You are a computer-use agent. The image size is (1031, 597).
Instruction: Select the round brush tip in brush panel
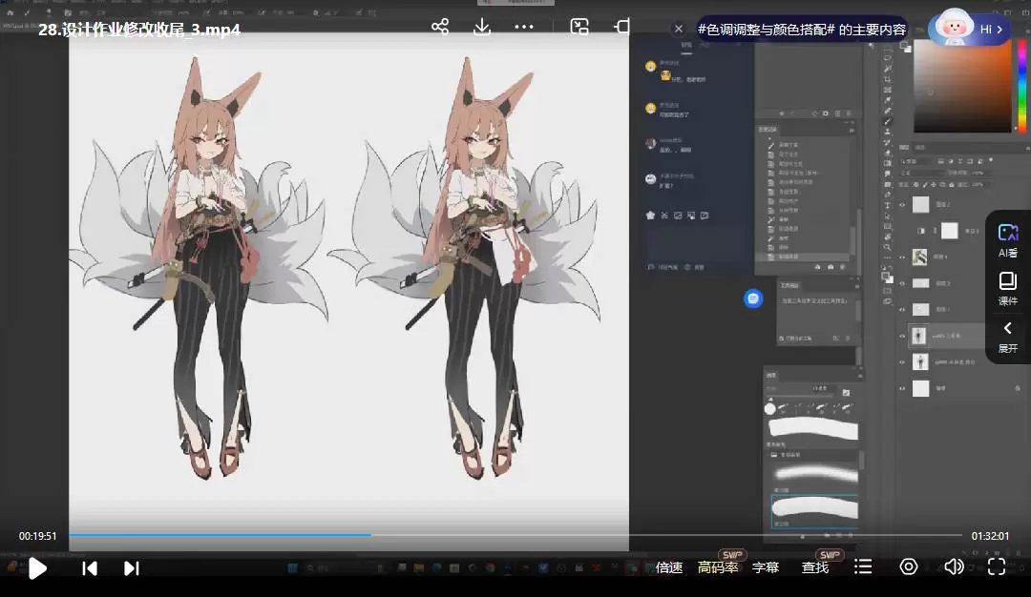(770, 408)
